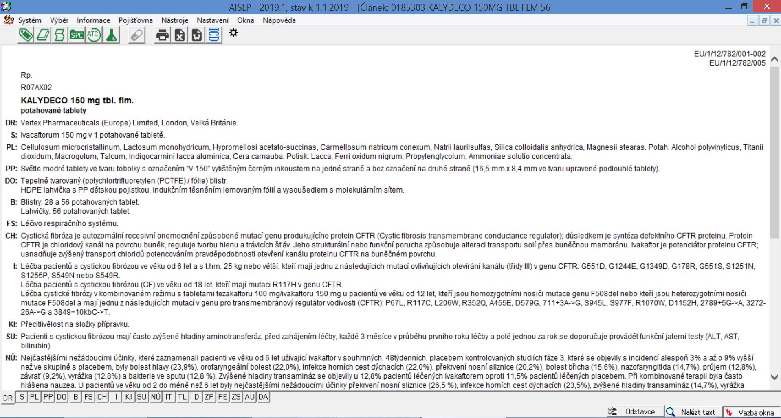
Task: Click the registration number EU/1/12/782/001-002
Action: click(730, 53)
